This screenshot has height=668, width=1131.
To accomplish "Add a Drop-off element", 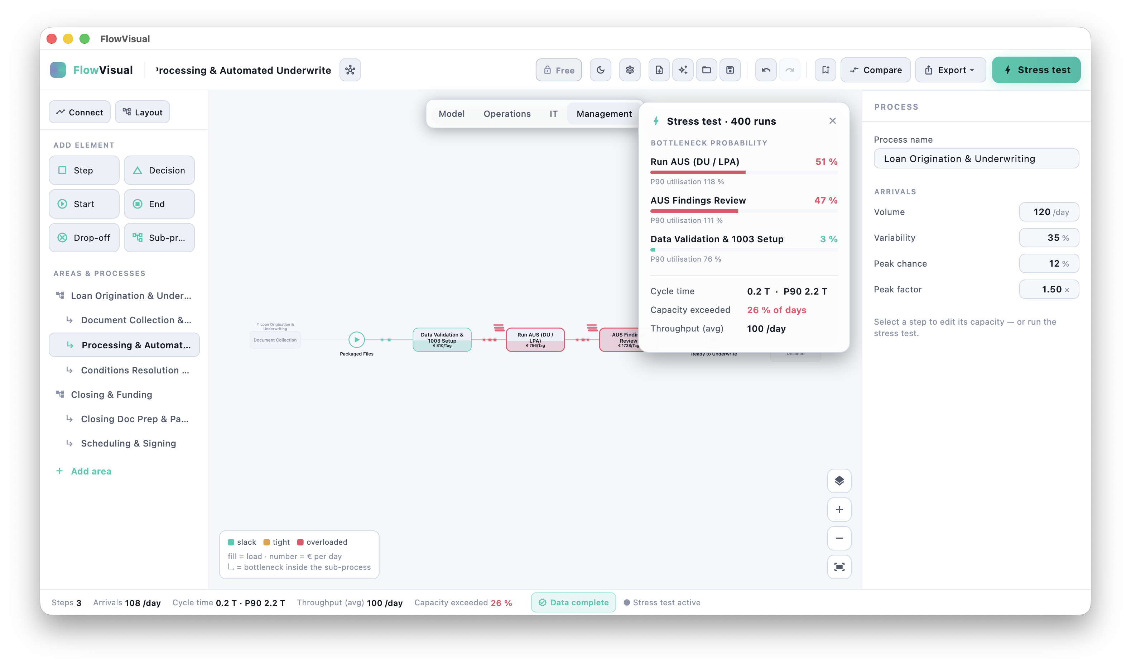I will tap(84, 238).
